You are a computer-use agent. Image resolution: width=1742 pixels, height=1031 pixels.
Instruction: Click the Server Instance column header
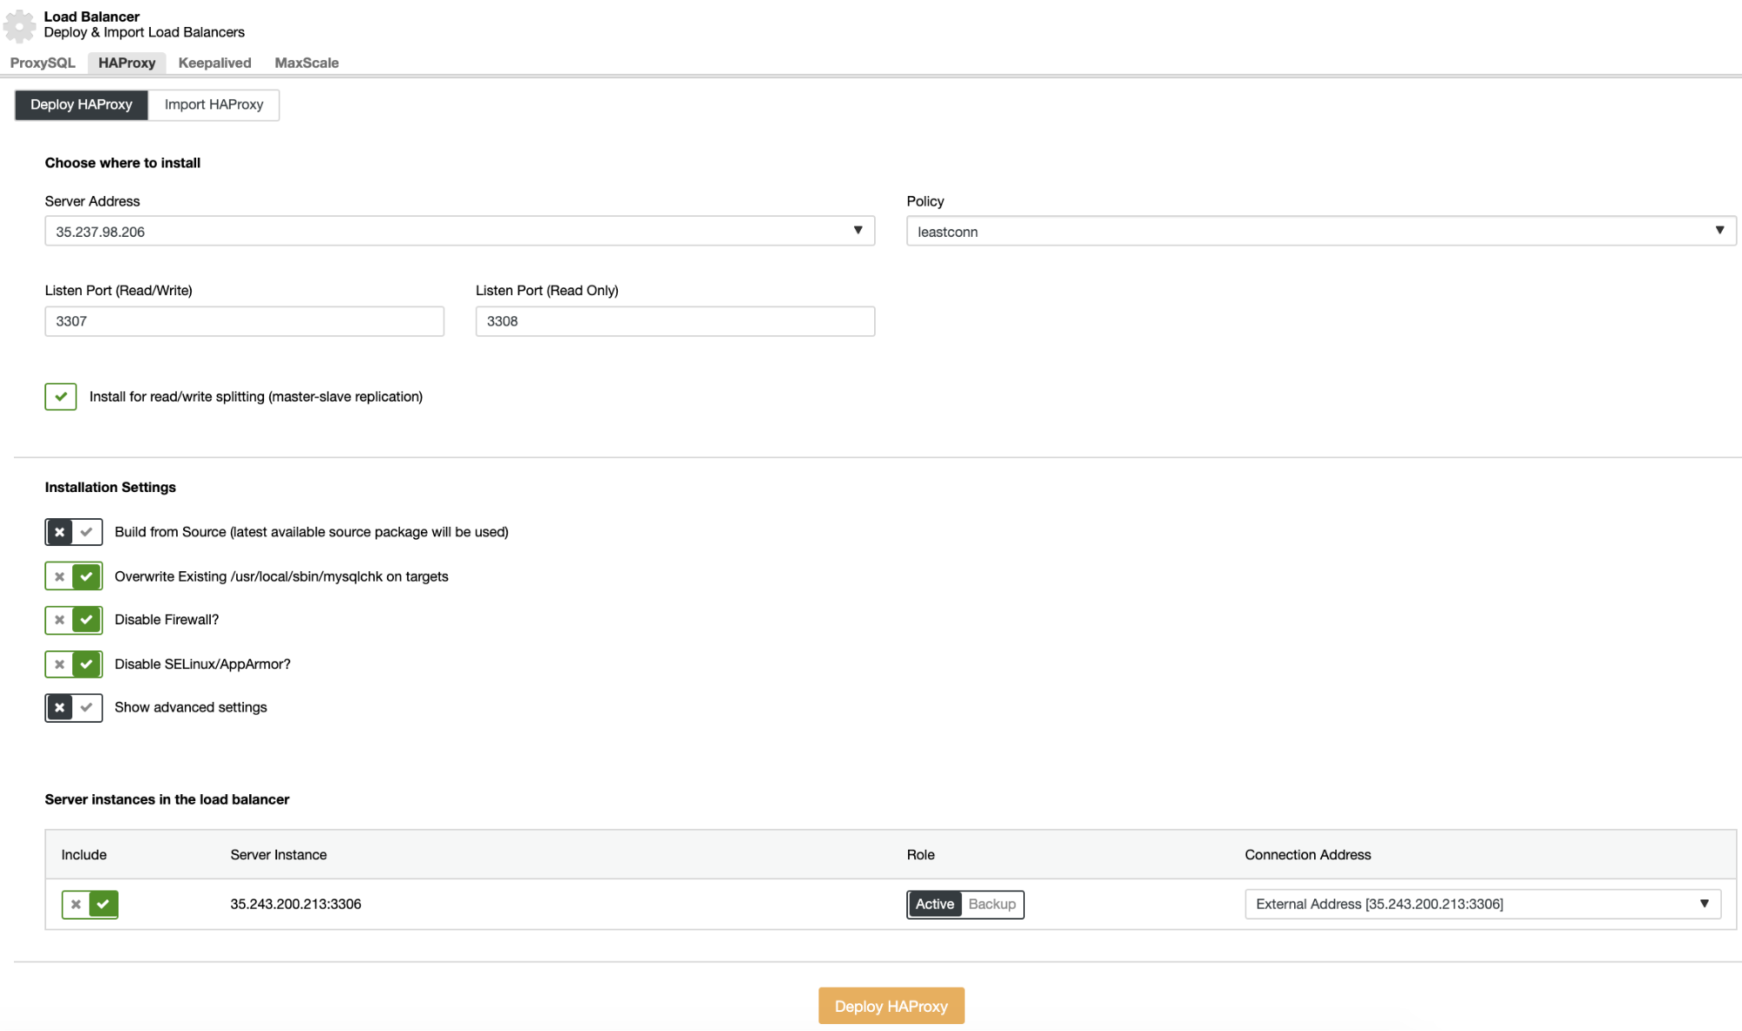click(x=278, y=855)
